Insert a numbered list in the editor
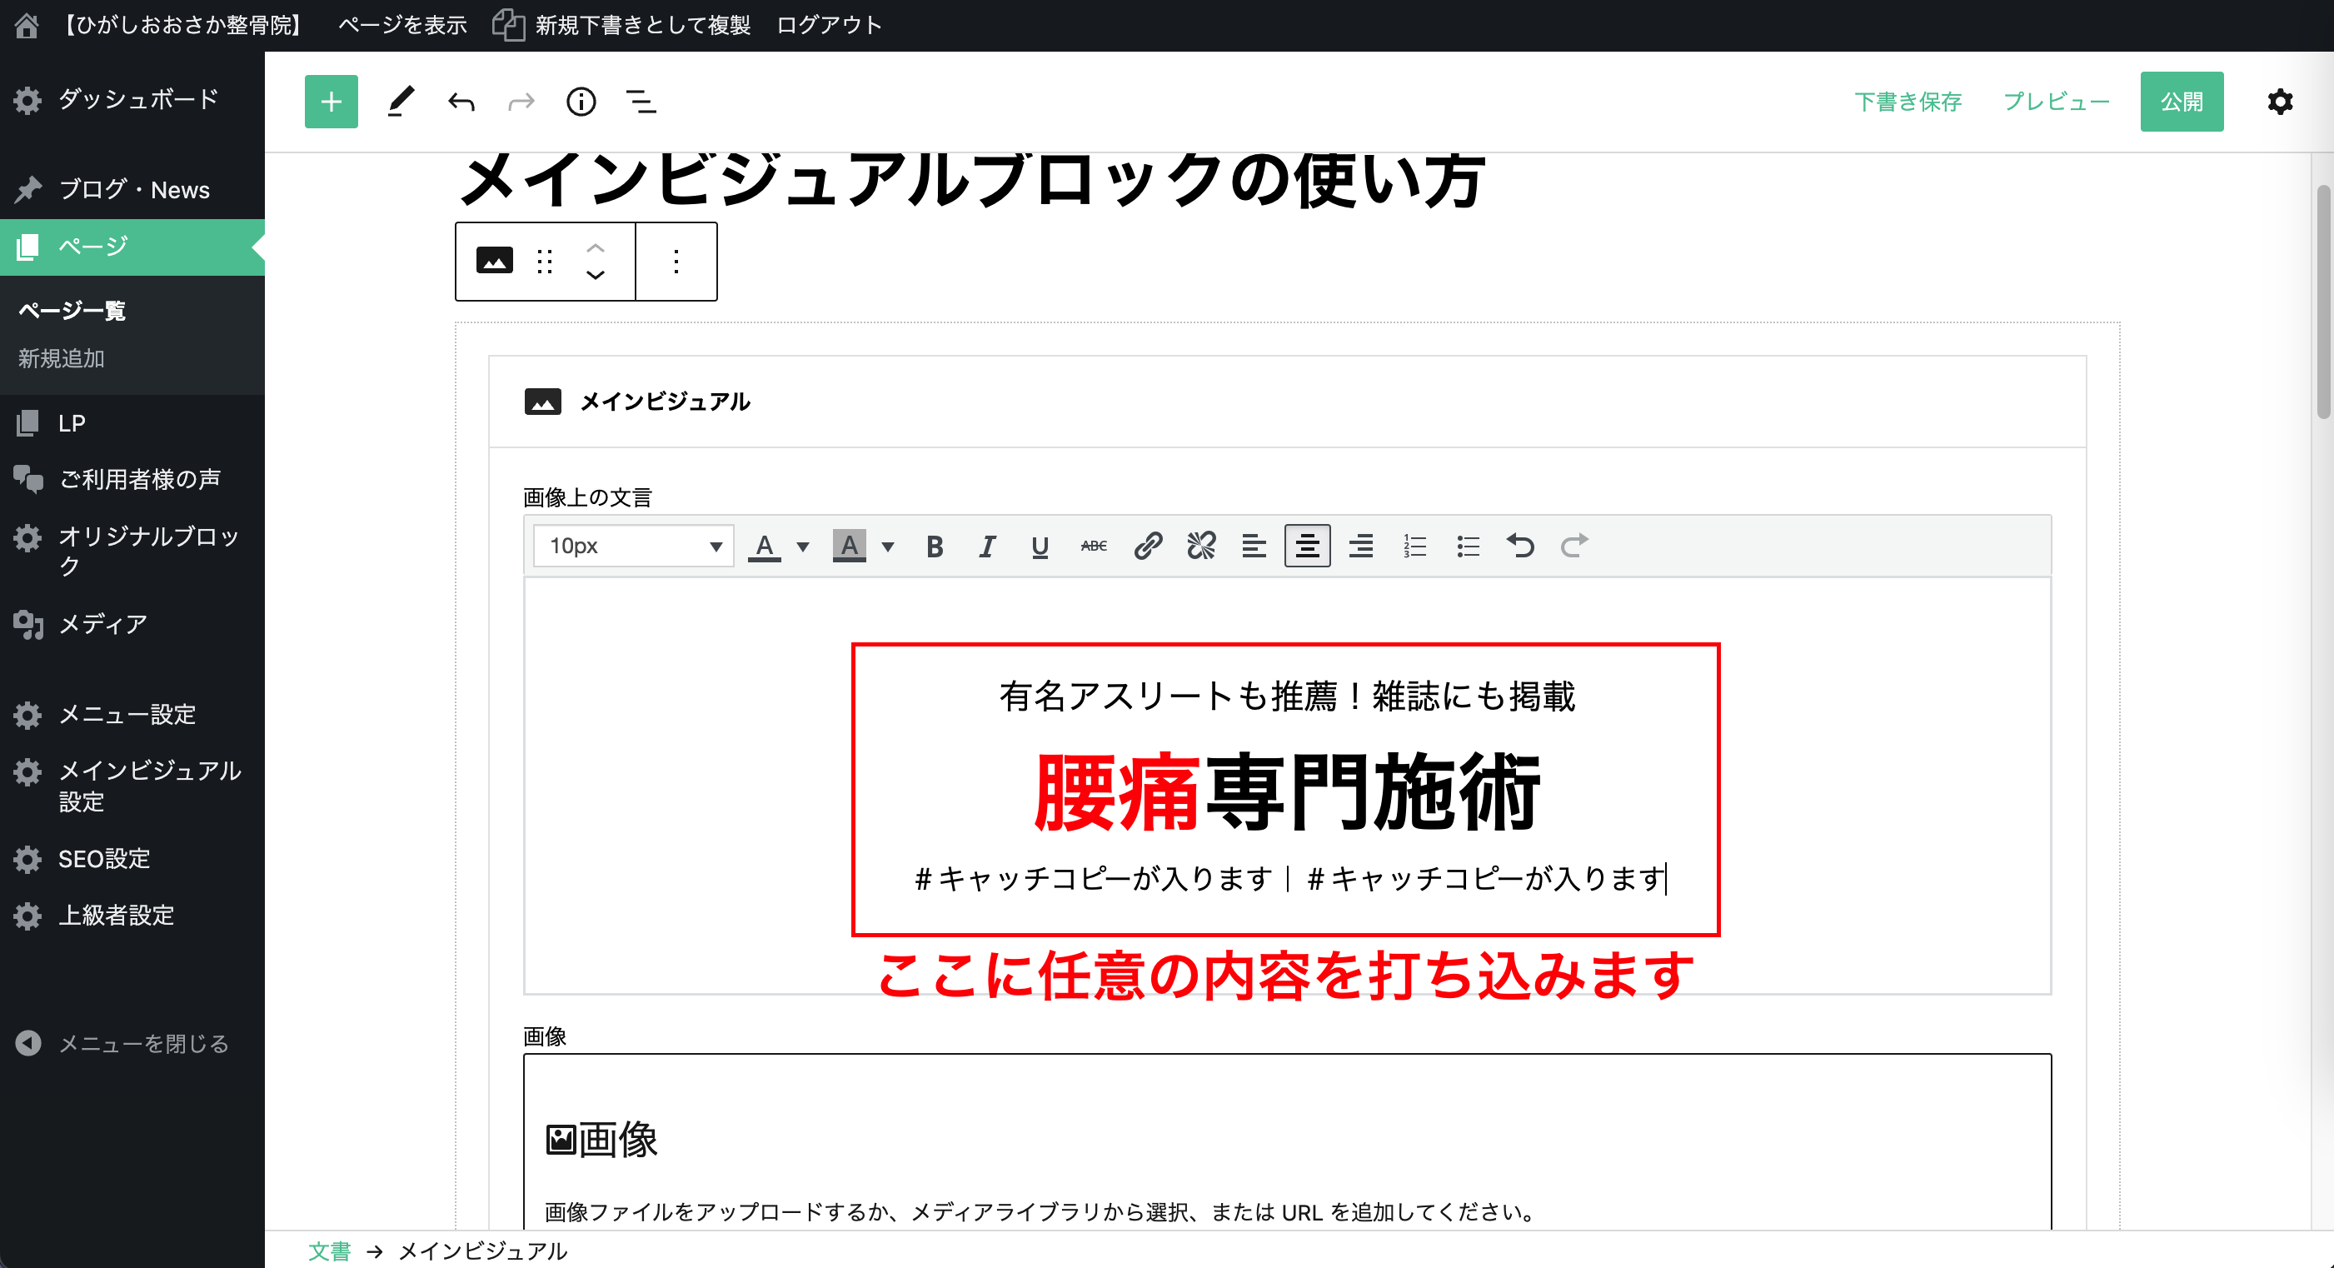This screenshot has height=1268, width=2334. 1414,546
